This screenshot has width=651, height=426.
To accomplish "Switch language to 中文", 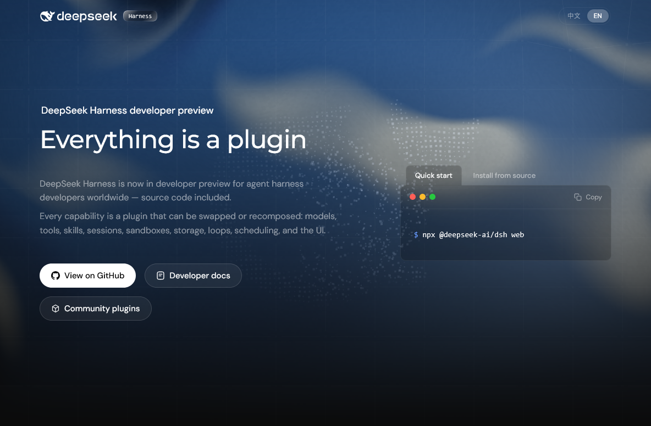I will click(x=574, y=16).
